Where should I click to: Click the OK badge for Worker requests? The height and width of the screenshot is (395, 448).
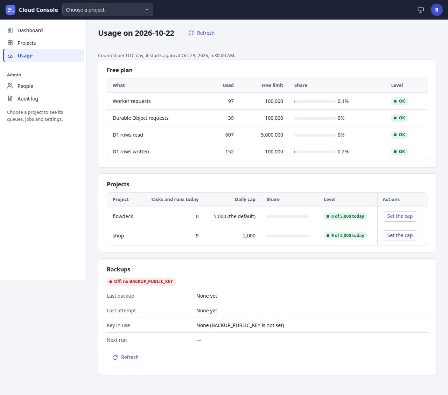pos(399,101)
